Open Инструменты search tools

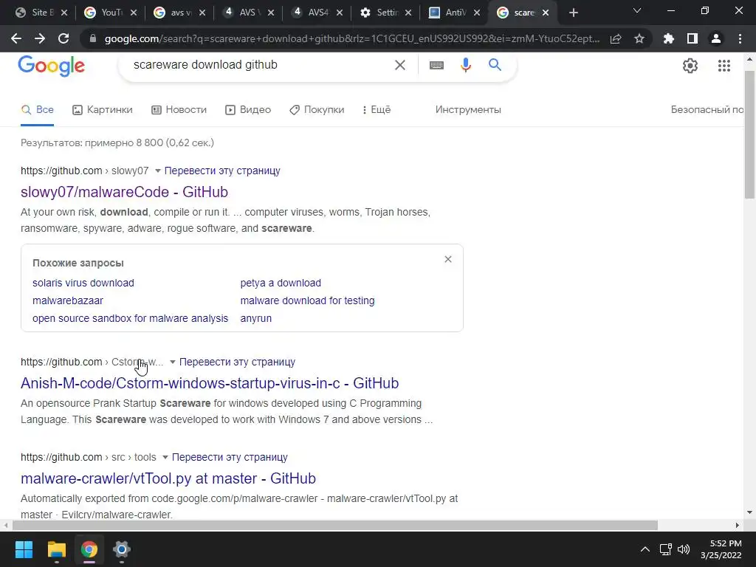click(467, 110)
